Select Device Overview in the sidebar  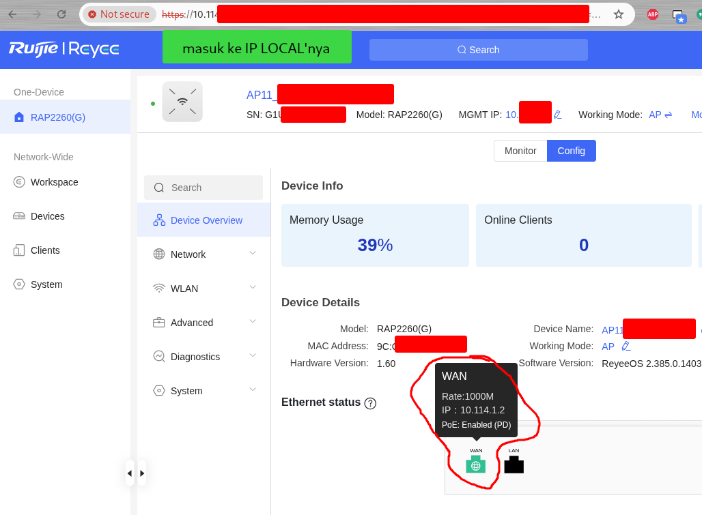(x=206, y=220)
